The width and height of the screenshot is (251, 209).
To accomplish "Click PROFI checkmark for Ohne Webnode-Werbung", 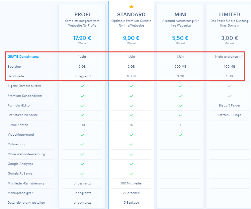I will [x=82, y=155].
